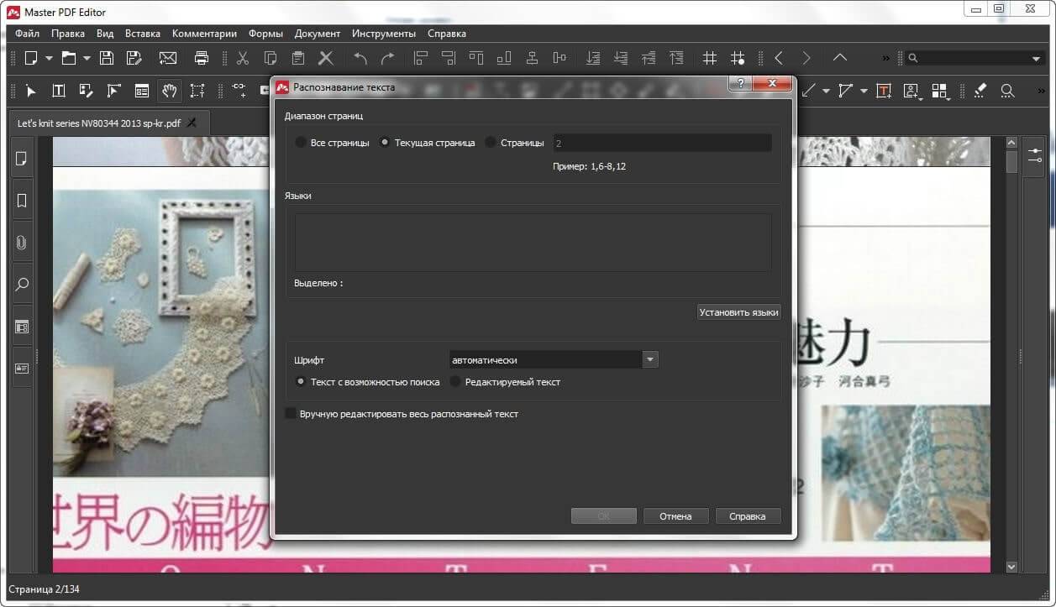Select the Hand tool in toolbar

tap(169, 91)
